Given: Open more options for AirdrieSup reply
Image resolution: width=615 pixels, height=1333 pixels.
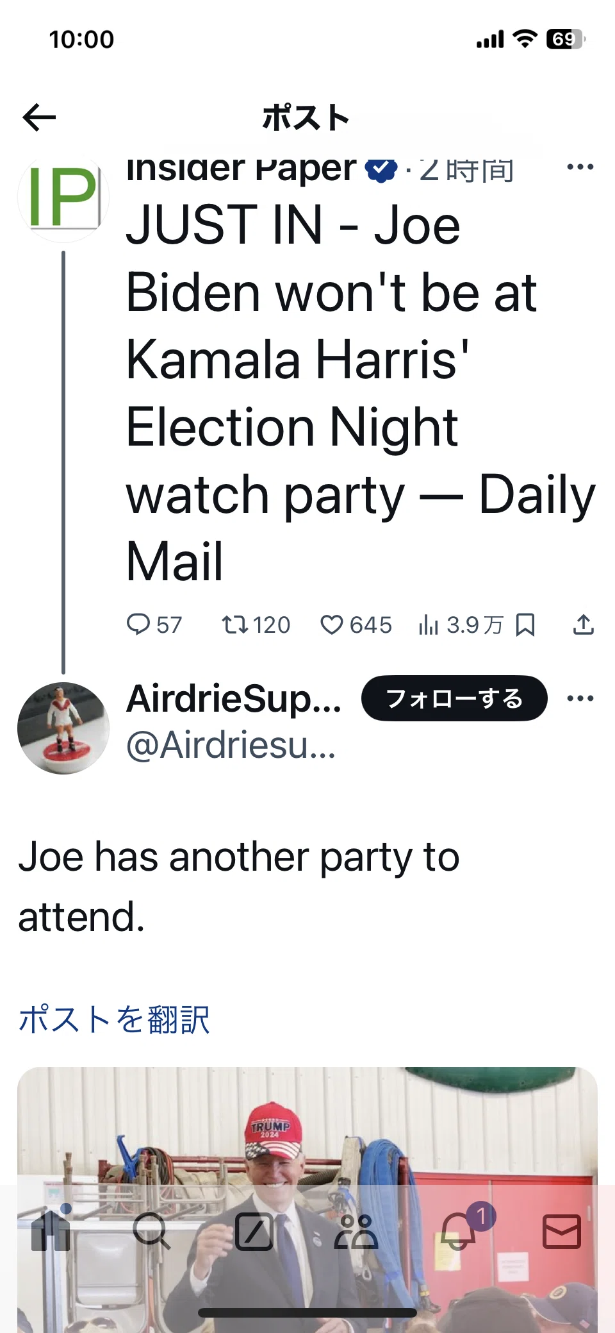Looking at the screenshot, I should (580, 698).
